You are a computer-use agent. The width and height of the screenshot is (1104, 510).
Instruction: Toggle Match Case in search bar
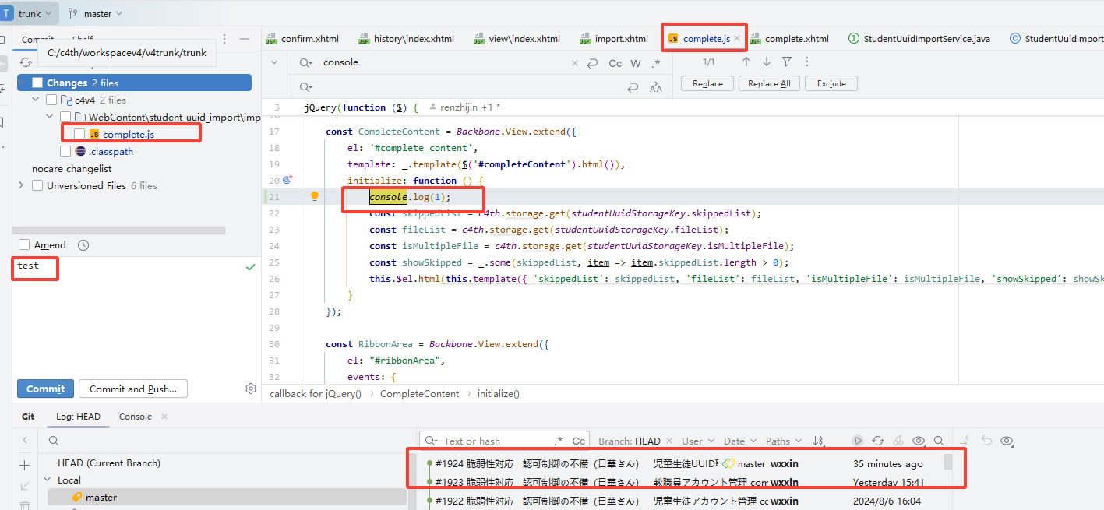point(615,63)
